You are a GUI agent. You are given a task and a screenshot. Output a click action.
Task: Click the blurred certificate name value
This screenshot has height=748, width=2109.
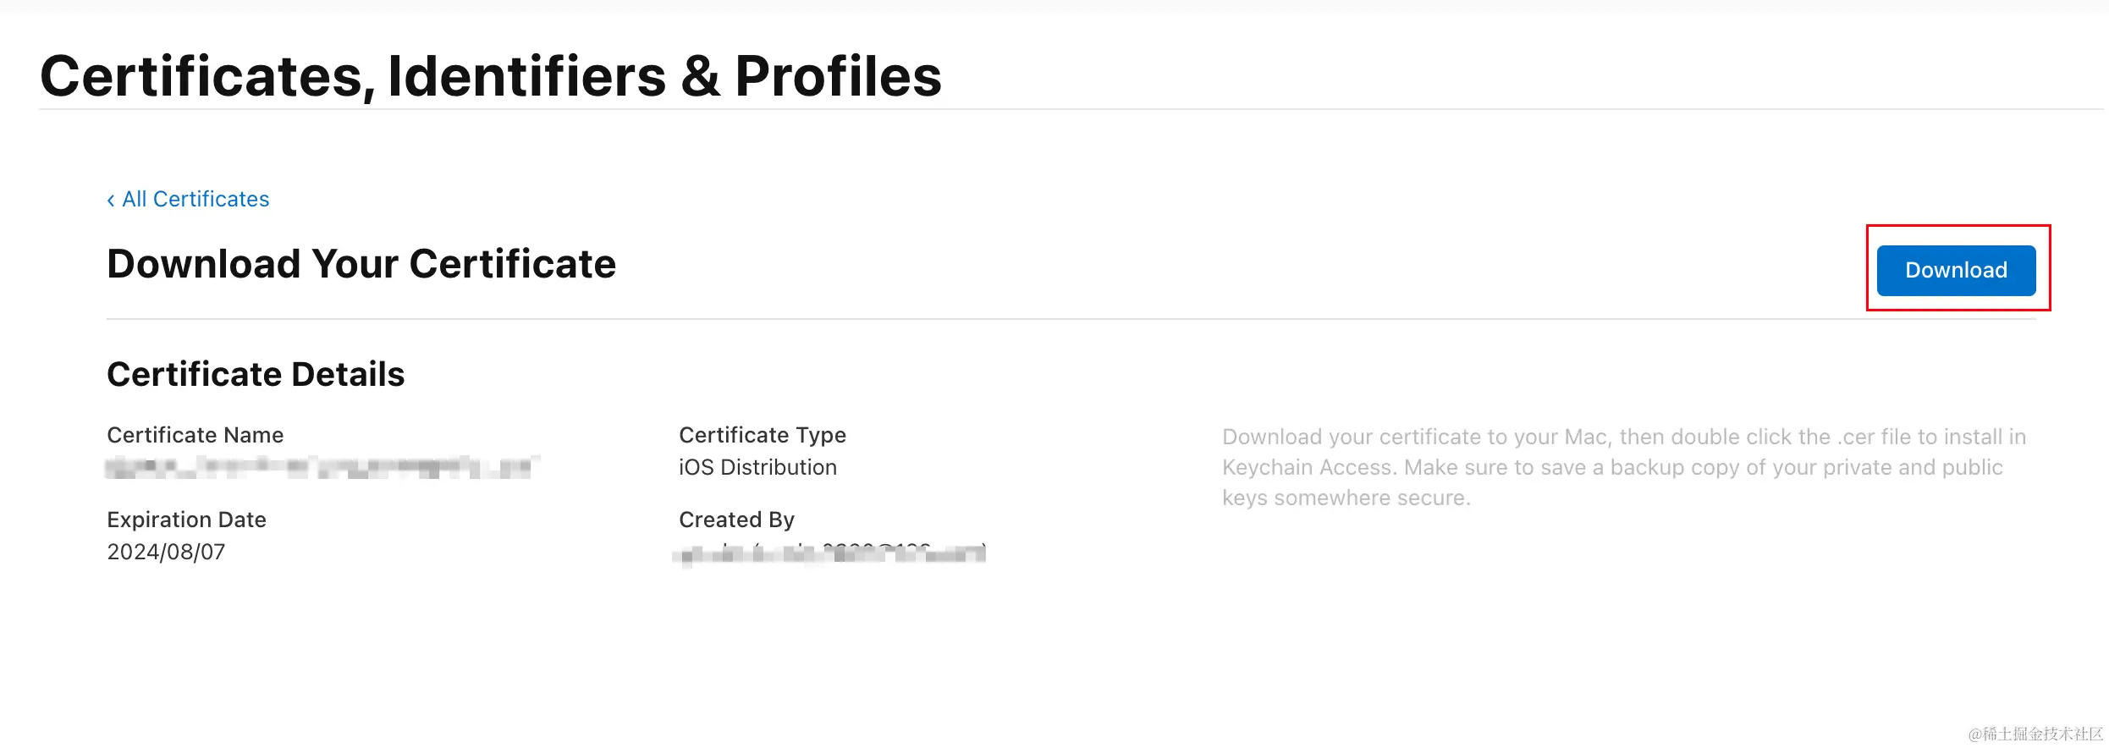point(322,467)
